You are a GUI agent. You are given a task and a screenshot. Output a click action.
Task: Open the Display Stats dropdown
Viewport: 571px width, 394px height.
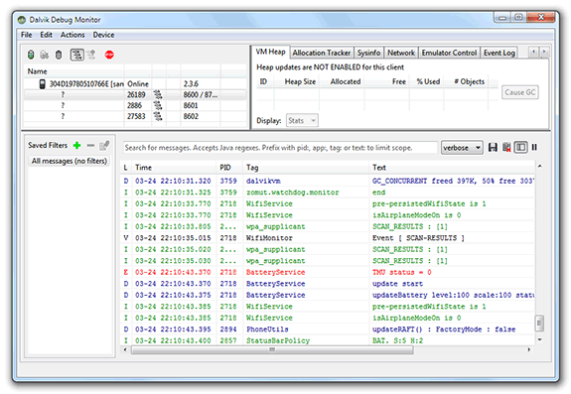coord(302,120)
